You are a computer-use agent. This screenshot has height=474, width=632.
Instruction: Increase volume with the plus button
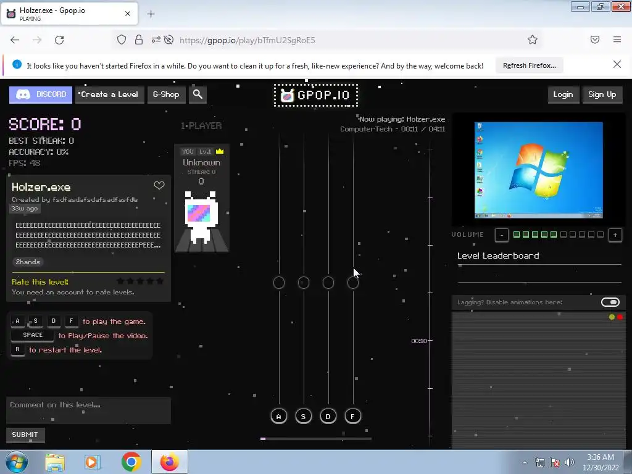click(x=615, y=235)
